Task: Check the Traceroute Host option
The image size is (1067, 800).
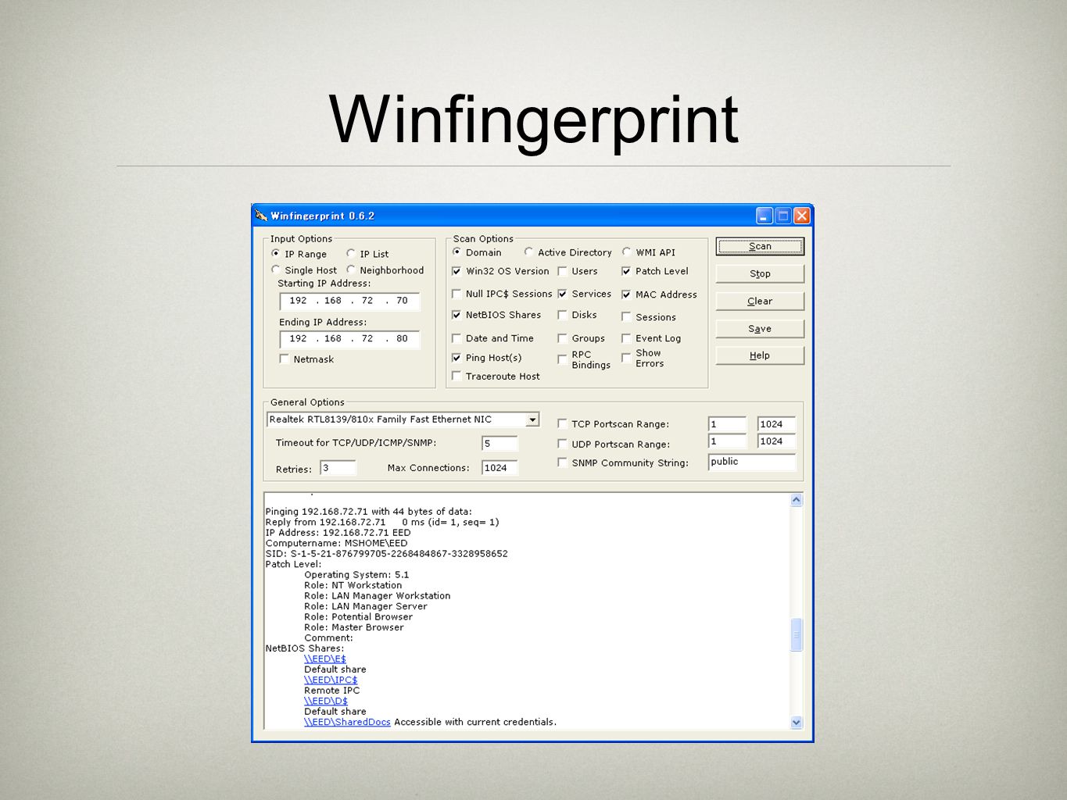Action: coord(457,377)
